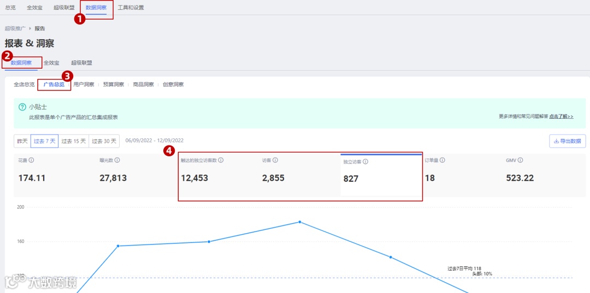The width and height of the screenshot is (590, 293).
Task: Click the question mark icon beside 小贴士
Action: (x=22, y=107)
